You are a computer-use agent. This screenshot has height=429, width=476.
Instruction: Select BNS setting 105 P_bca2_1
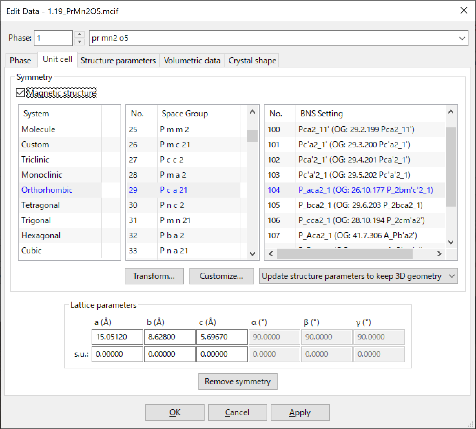tap(360, 205)
